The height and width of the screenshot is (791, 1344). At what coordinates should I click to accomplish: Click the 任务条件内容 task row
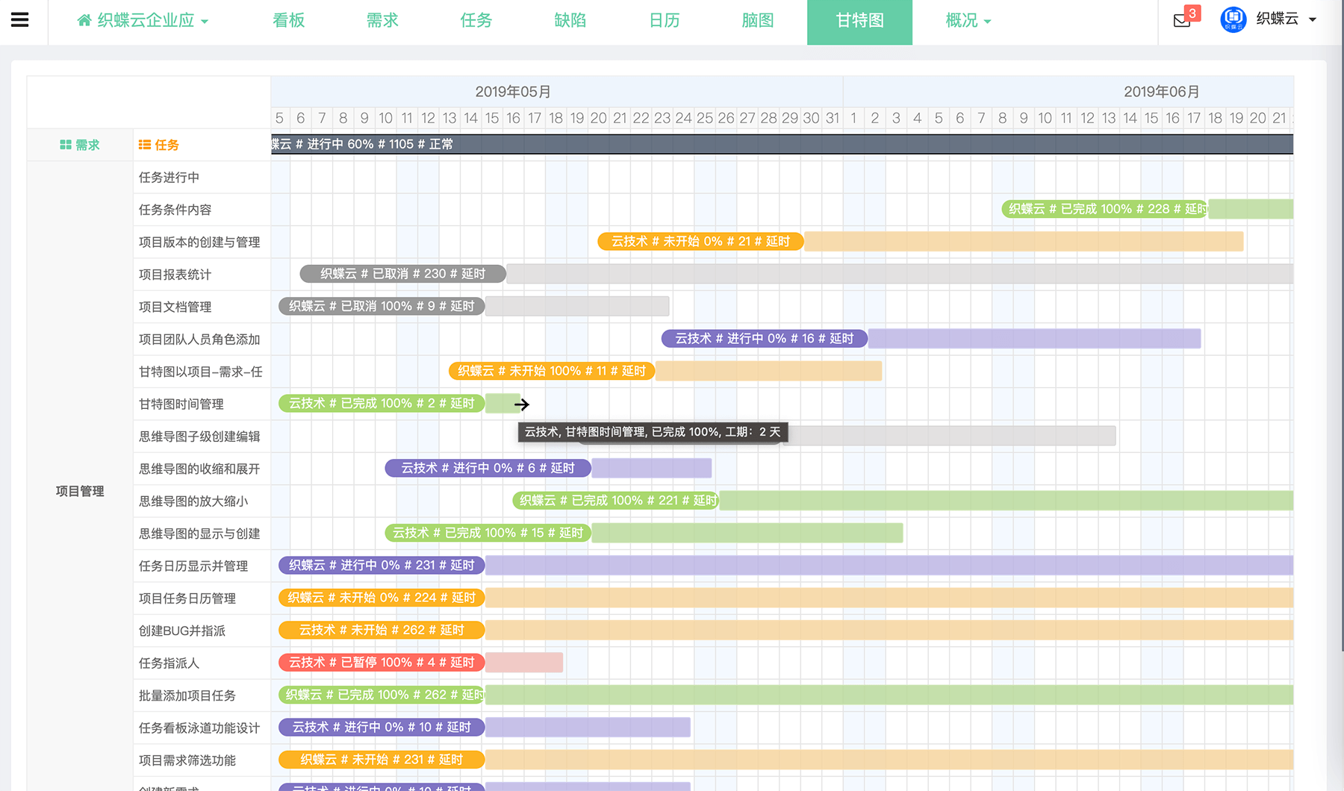pos(202,210)
